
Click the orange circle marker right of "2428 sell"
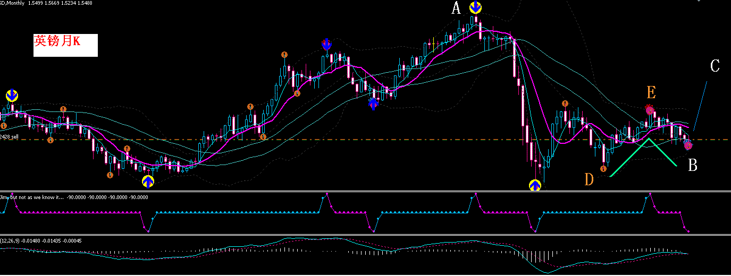[51, 140]
